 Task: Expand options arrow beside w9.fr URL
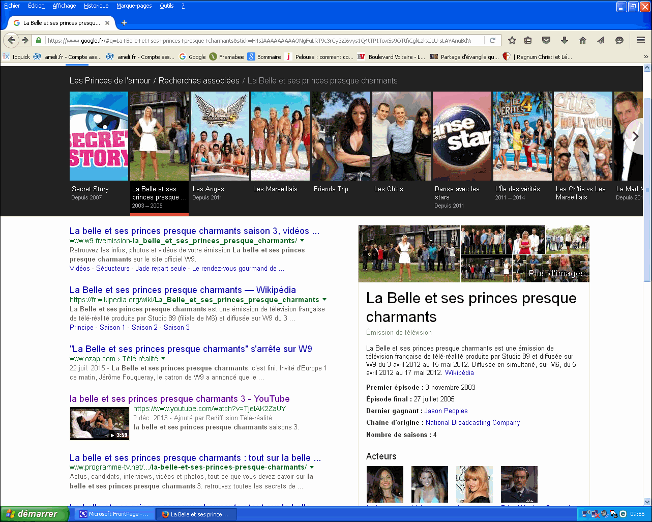coord(302,241)
